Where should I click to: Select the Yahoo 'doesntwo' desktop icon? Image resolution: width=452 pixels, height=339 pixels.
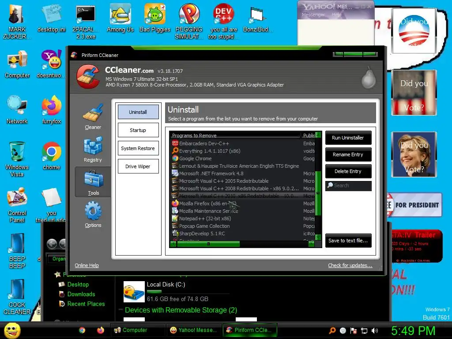51,64
